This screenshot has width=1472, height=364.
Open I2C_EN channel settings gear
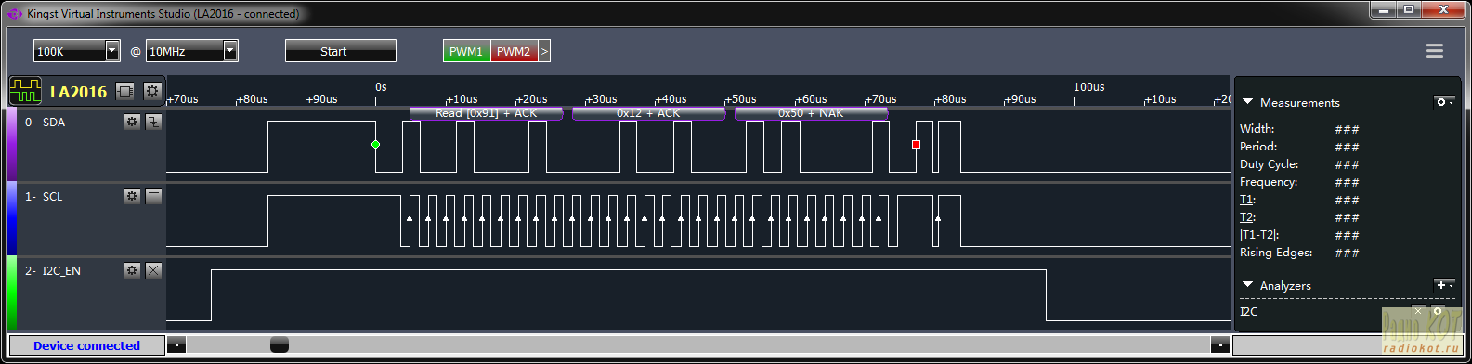132,270
